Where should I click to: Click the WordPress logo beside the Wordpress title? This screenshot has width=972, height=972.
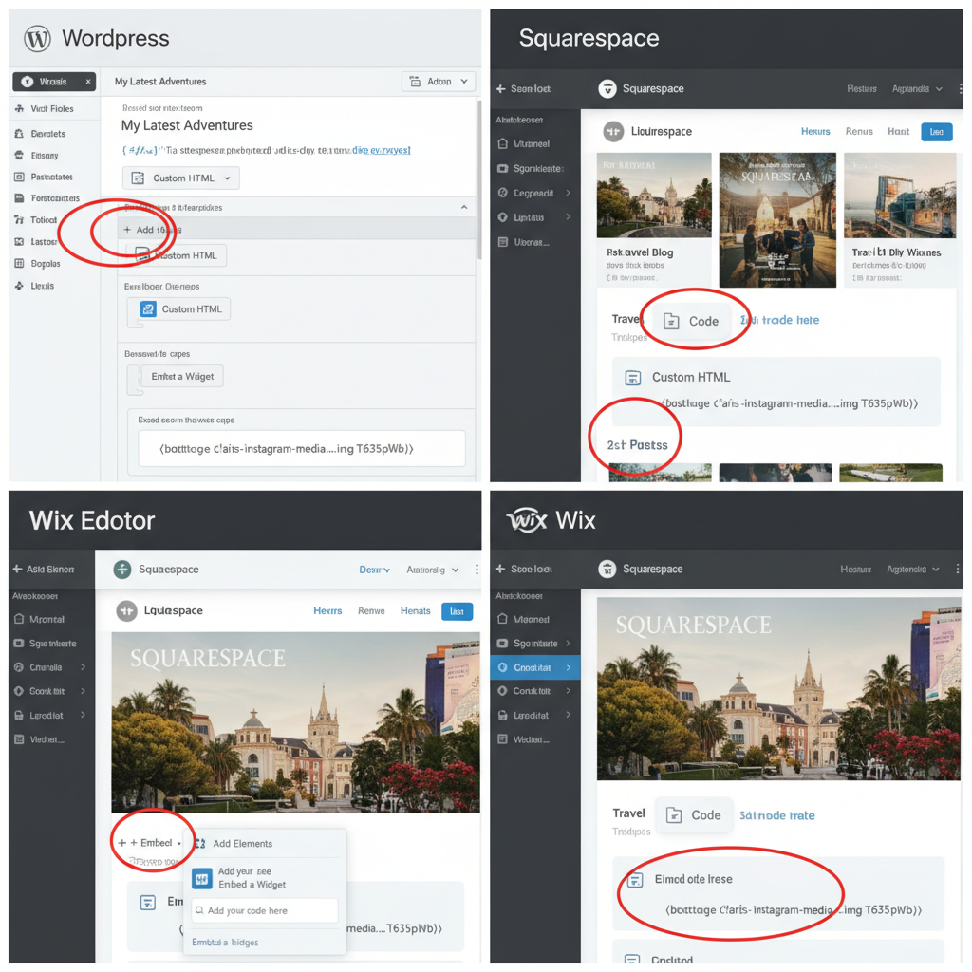coord(37,38)
